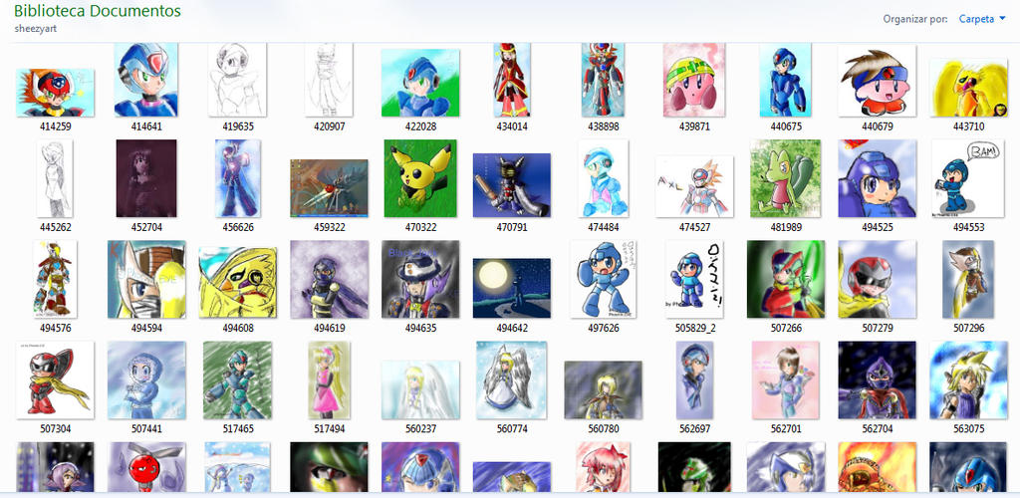Select sketch thumbnail 419635
The width and height of the screenshot is (1020, 498).
pos(237,80)
